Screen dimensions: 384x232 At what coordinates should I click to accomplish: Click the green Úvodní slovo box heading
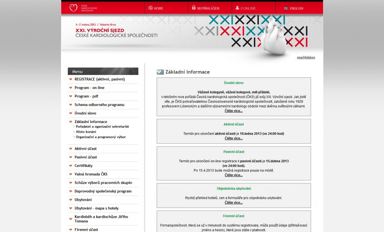pos(234,83)
